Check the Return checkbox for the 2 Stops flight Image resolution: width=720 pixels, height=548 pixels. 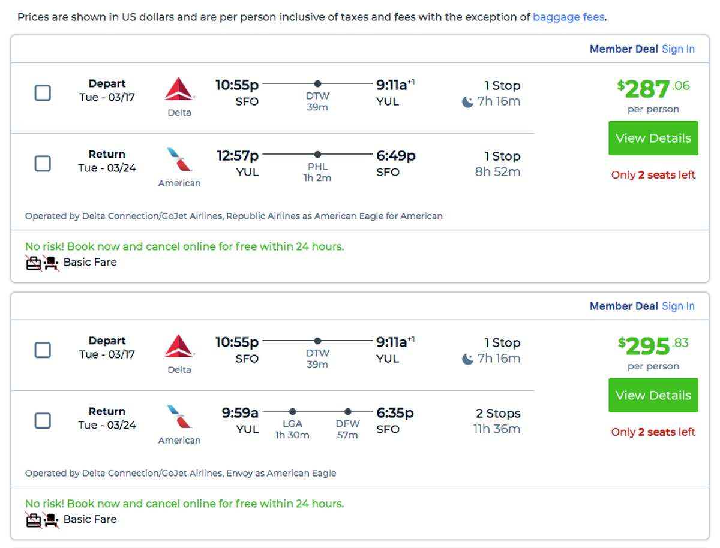(x=42, y=420)
